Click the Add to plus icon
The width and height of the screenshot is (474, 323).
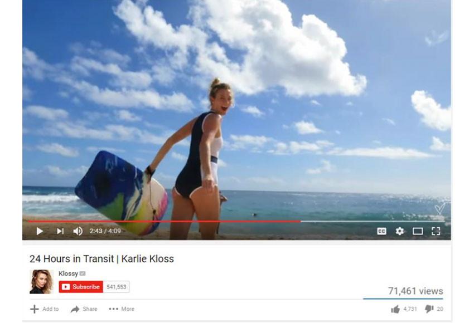coord(35,309)
